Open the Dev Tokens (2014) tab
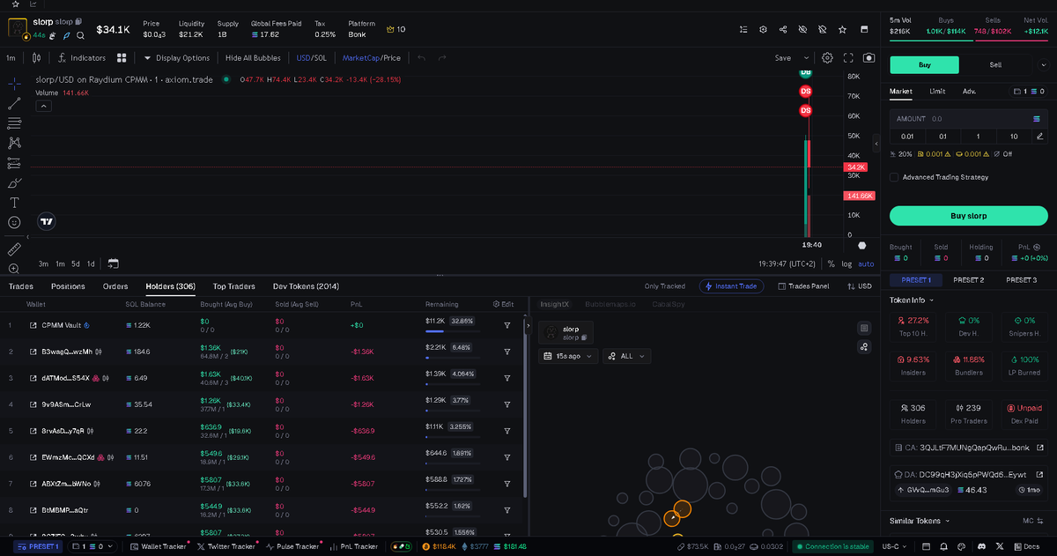This screenshot has height=556, width=1057. 306,286
